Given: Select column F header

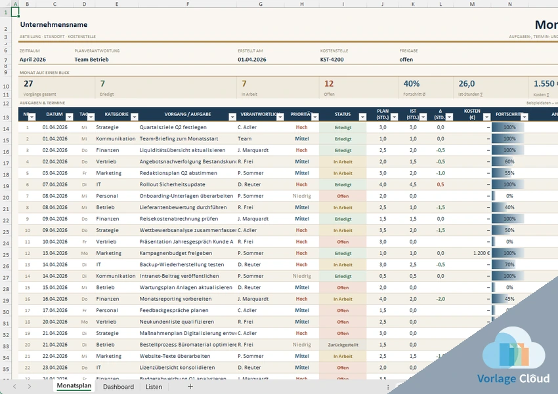Looking at the screenshot, I should click(x=188, y=4).
